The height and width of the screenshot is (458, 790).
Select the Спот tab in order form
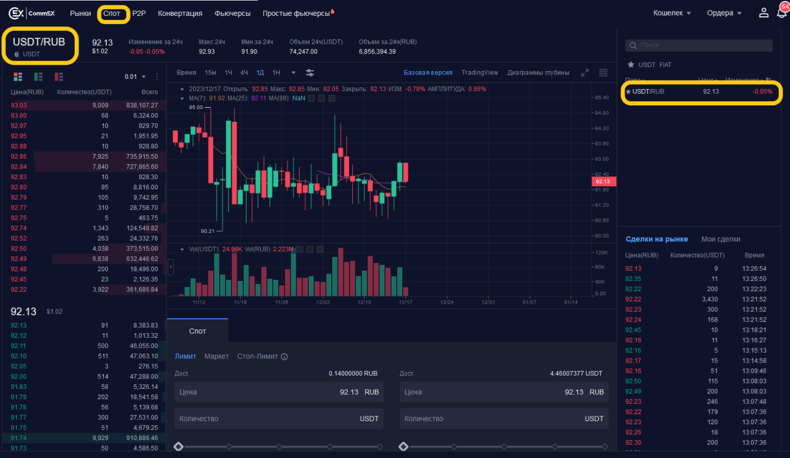point(197,331)
